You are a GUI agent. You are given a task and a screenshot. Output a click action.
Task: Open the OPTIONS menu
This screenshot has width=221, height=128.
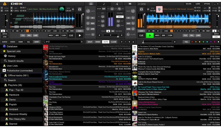click(207, 4)
